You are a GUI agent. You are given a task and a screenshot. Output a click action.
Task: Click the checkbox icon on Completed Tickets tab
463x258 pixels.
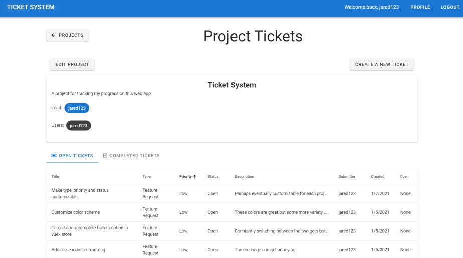tap(105, 156)
